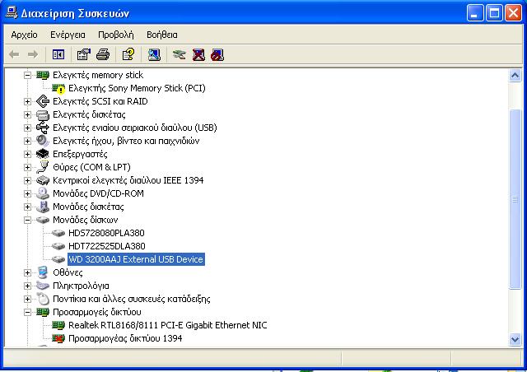Click the Update driver toolbar icon

click(180, 54)
